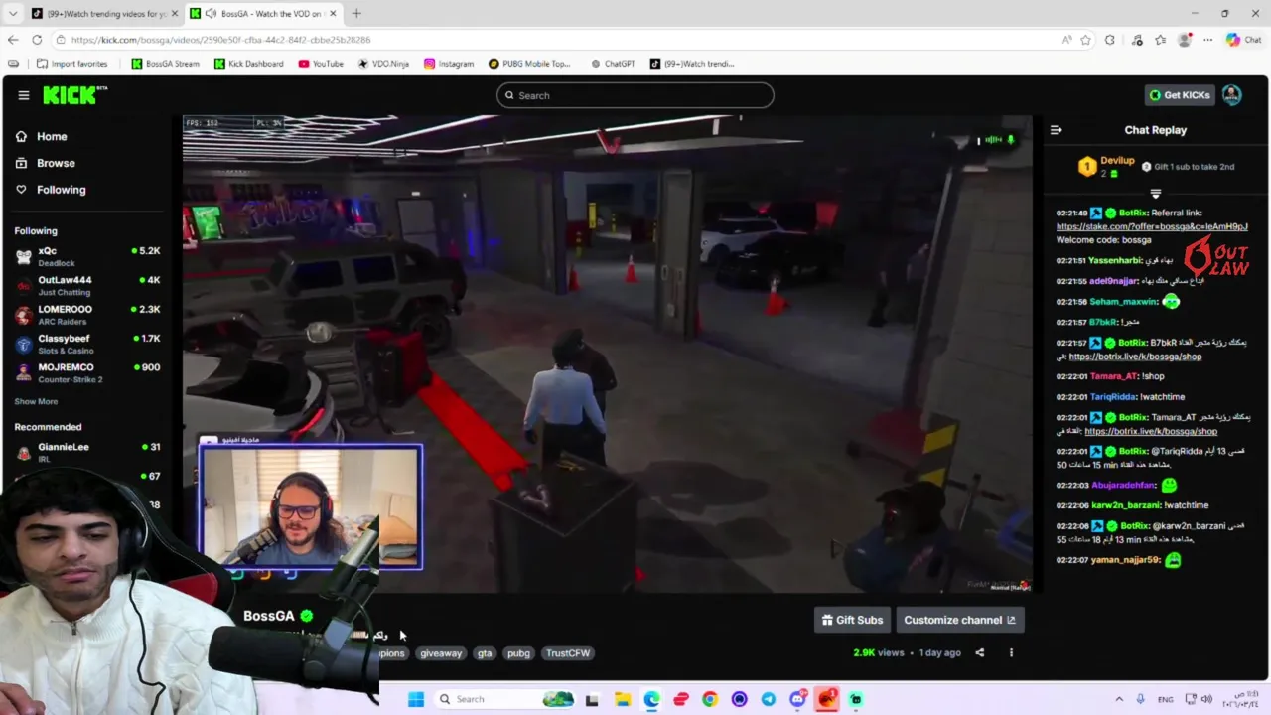Open the VDO.Ninja bookmark
This screenshot has height=715, width=1271.
[383, 64]
